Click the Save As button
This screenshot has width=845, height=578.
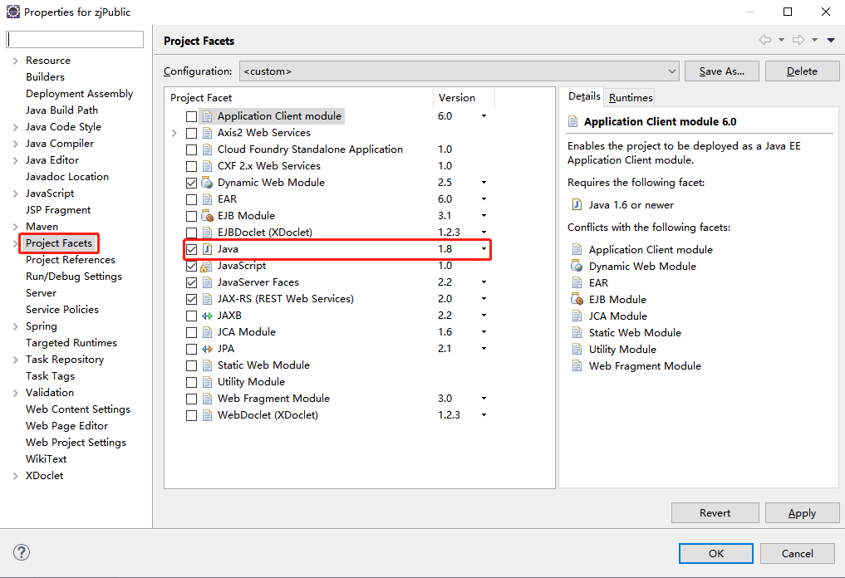pos(720,71)
